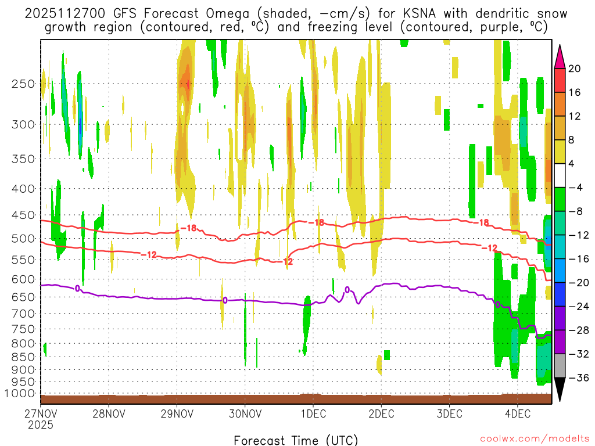595x446 pixels.
Task: Click the colorbar value label -36
Action: [579, 377]
